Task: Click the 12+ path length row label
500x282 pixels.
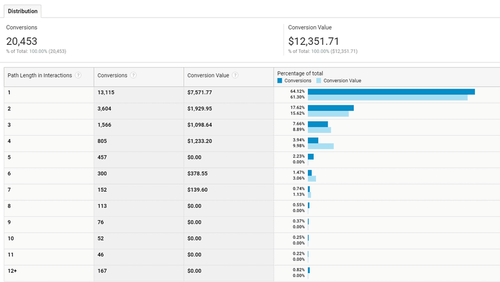Action: coord(12,271)
